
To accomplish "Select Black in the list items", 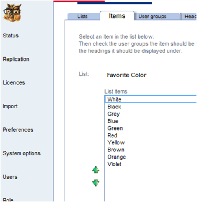I will pyautogui.click(x=151, y=107).
